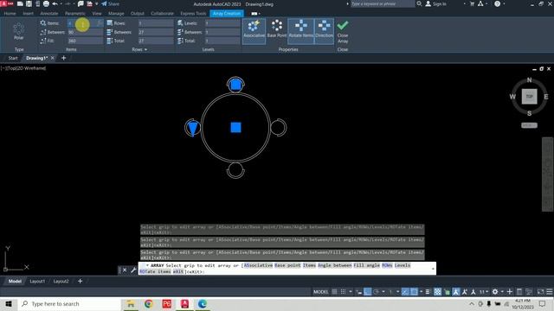Choose the ROWs command line option
The height and width of the screenshot is (311, 554).
387,265
